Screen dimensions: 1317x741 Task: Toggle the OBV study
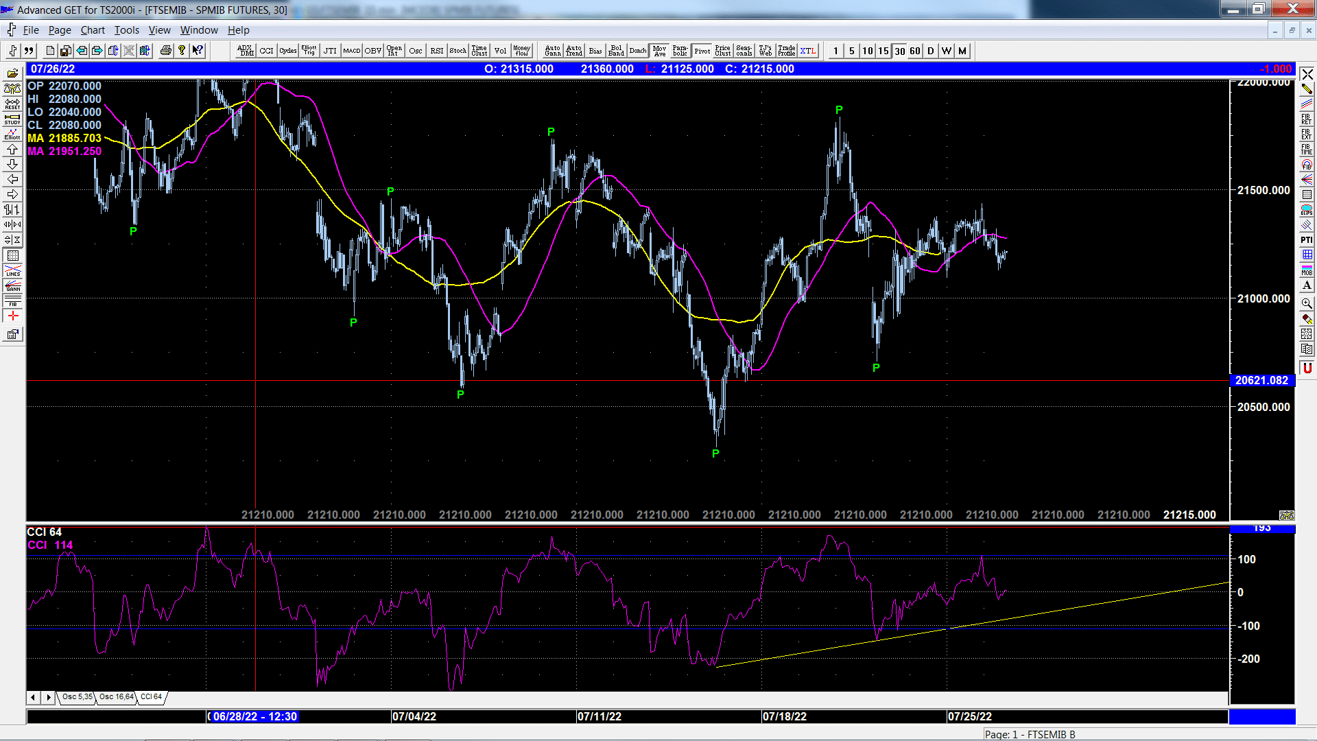tap(372, 51)
